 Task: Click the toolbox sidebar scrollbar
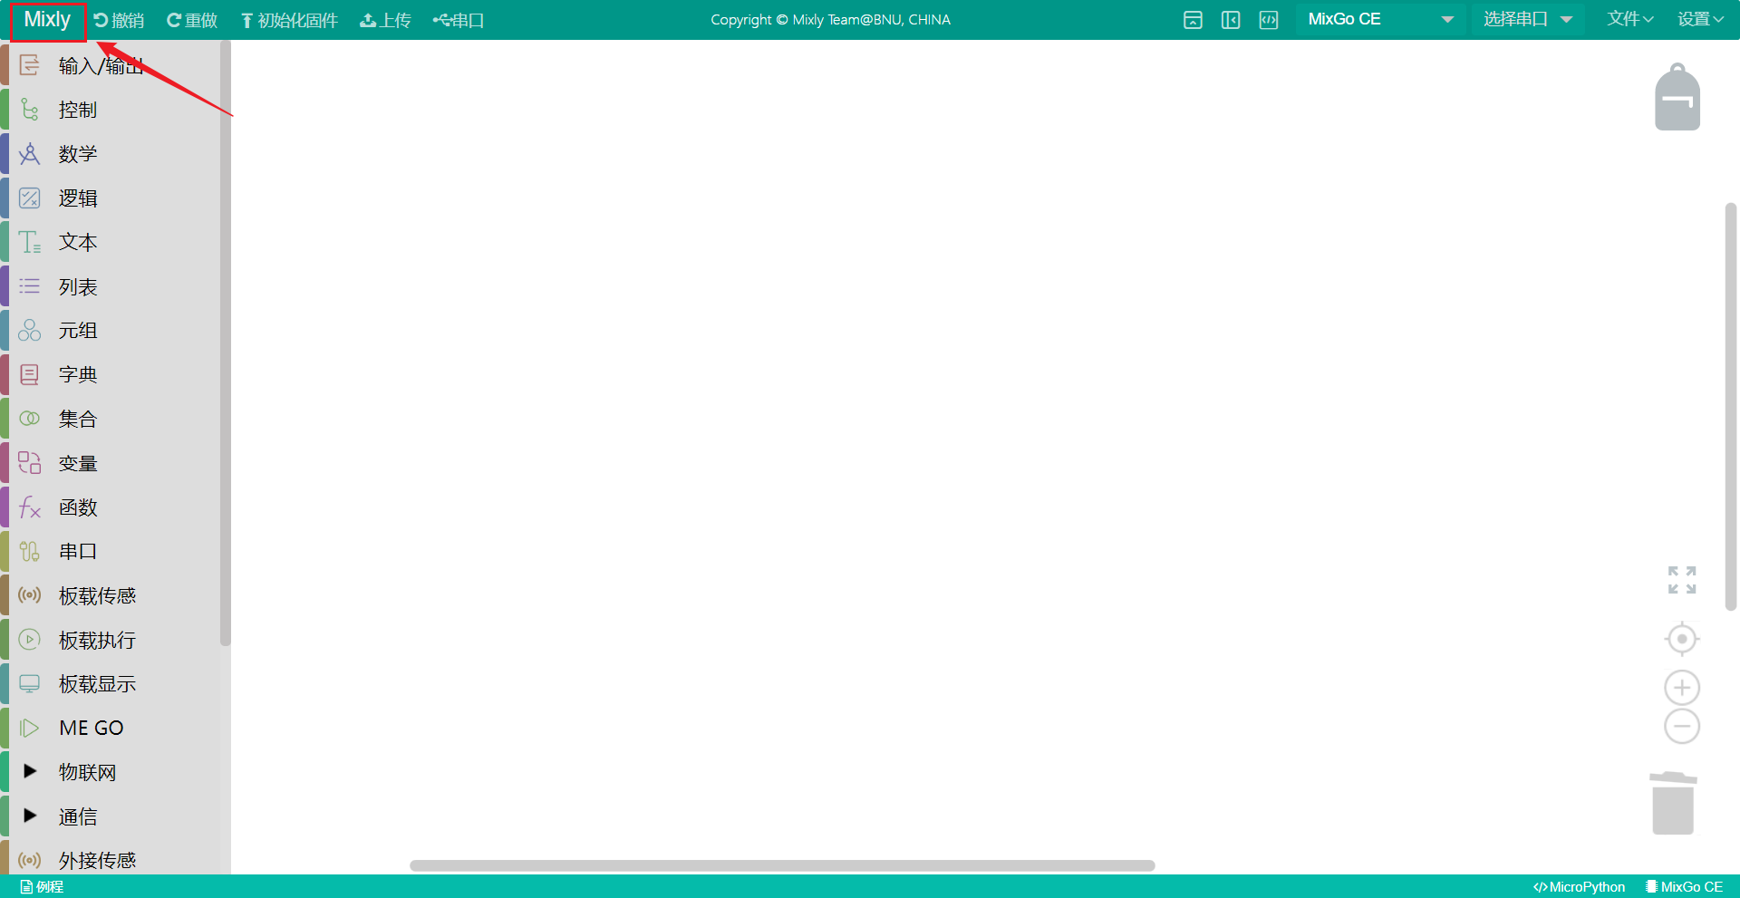click(x=225, y=343)
